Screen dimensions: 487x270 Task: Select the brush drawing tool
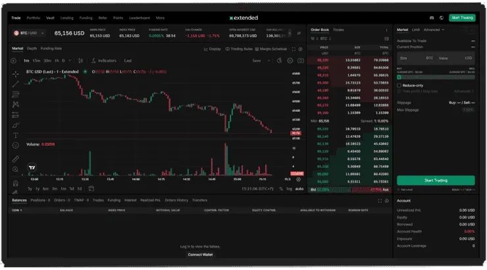point(16,125)
